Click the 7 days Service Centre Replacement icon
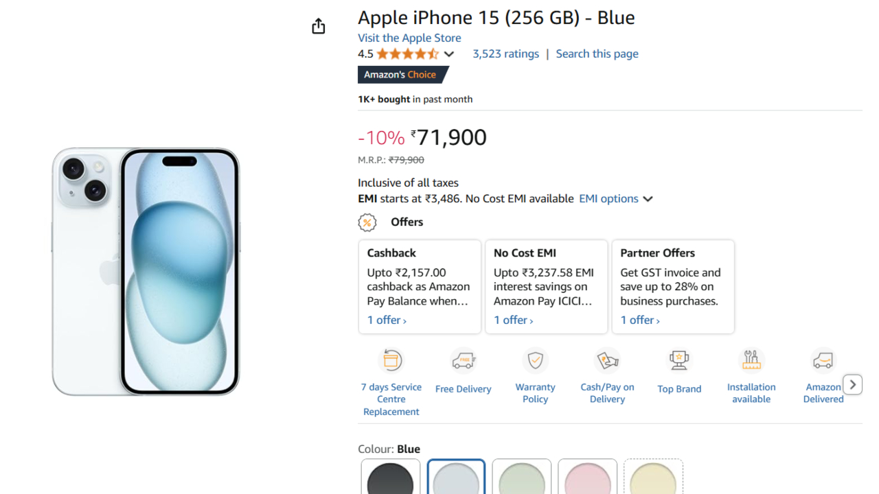Image resolution: width=879 pixels, height=494 pixels. click(x=391, y=360)
